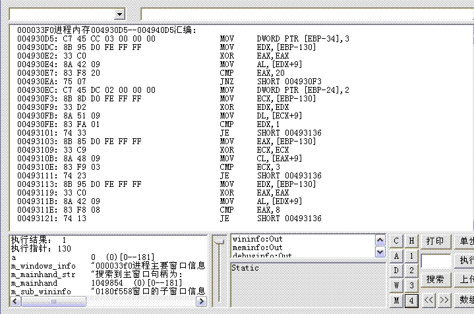Select the debuginfo:Out list entry
474x314 pixels.
click(262, 255)
